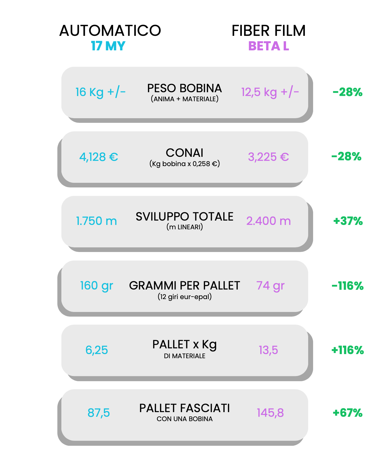This screenshot has height=463, width=372.
Task: Select the 3,225 € CONAI value
Action: (268, 157)
